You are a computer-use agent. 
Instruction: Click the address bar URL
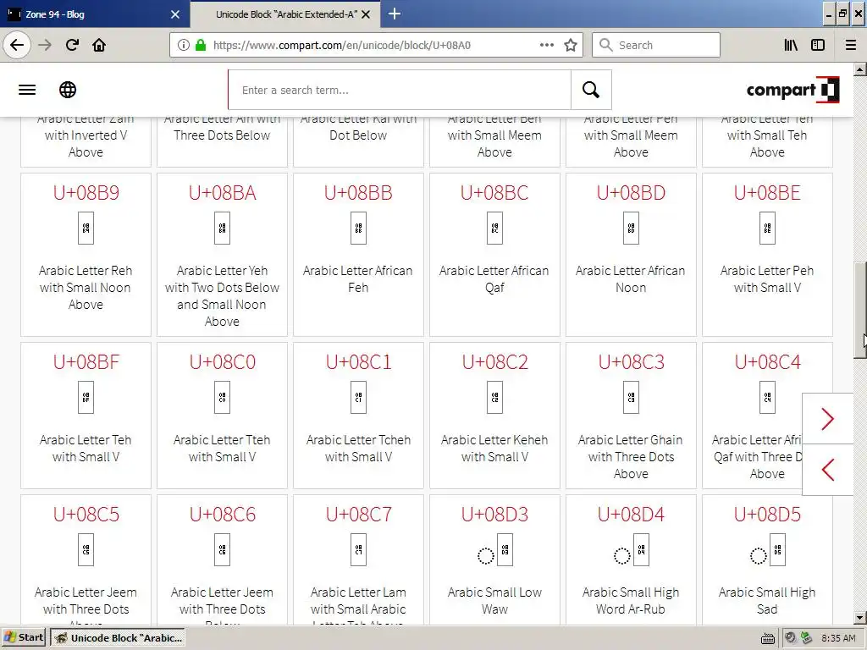coord(342,45)
